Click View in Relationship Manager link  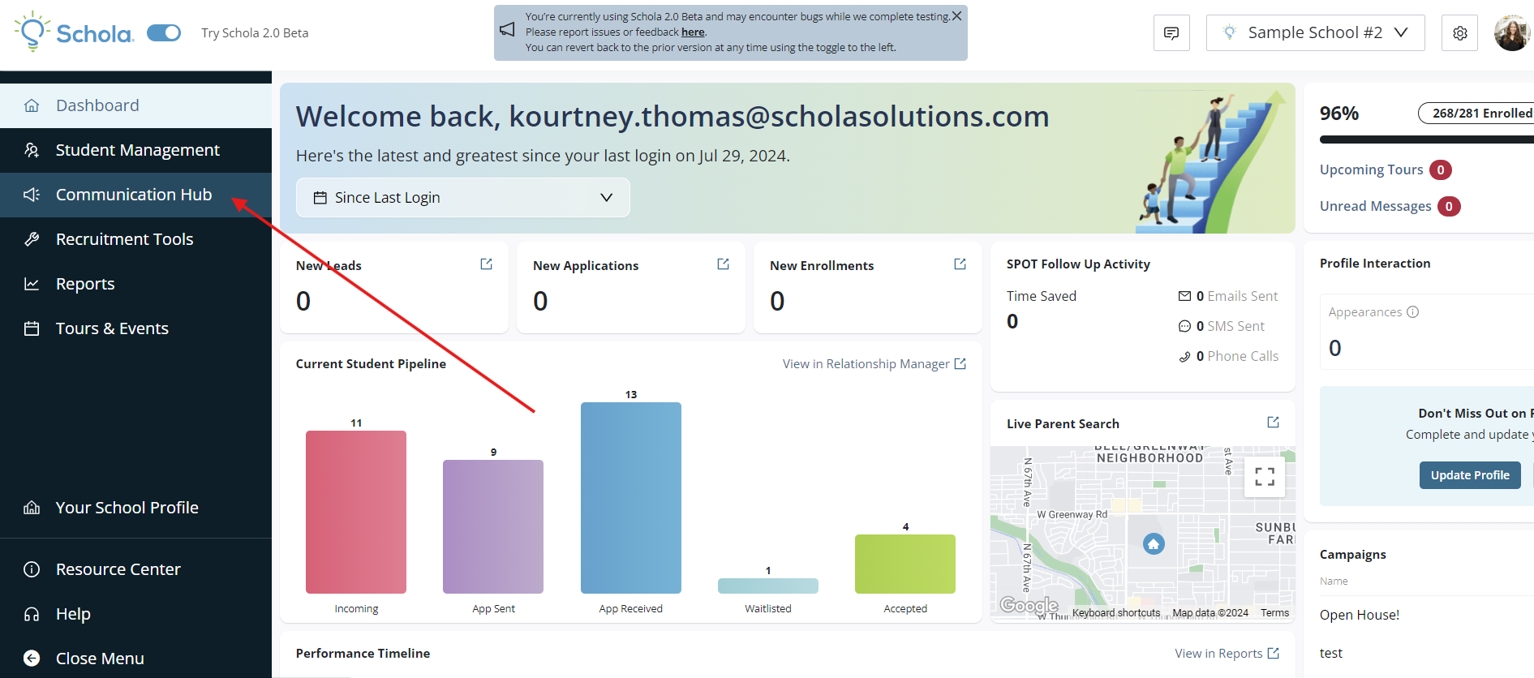coord(874,364)
